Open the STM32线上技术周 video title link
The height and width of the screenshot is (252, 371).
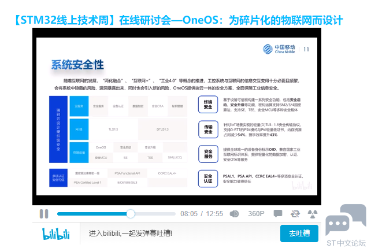[x=179, y=20]
